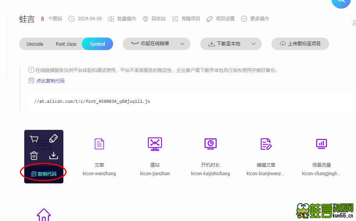Expand the 收起在线链接 dropdown arrow

pyautogui.click(x=182, y=44)
